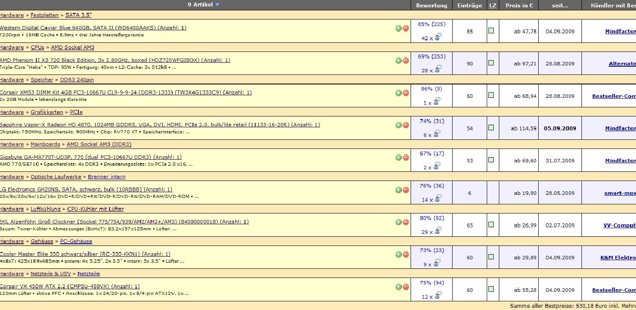Open the 14 user reviews icon for LG GH20NS
This screenshot has width=636, height=310.
(x=438, y=199)
